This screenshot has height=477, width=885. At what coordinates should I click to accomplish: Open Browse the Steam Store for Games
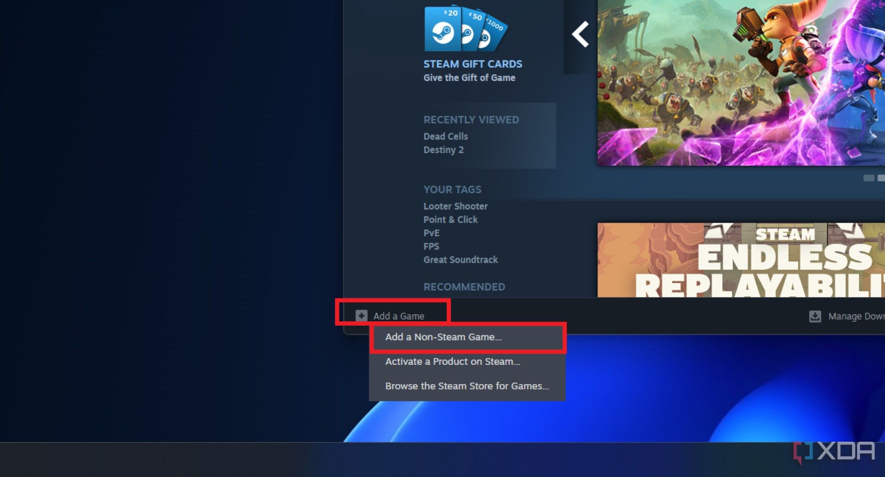(x=467, y=385)
